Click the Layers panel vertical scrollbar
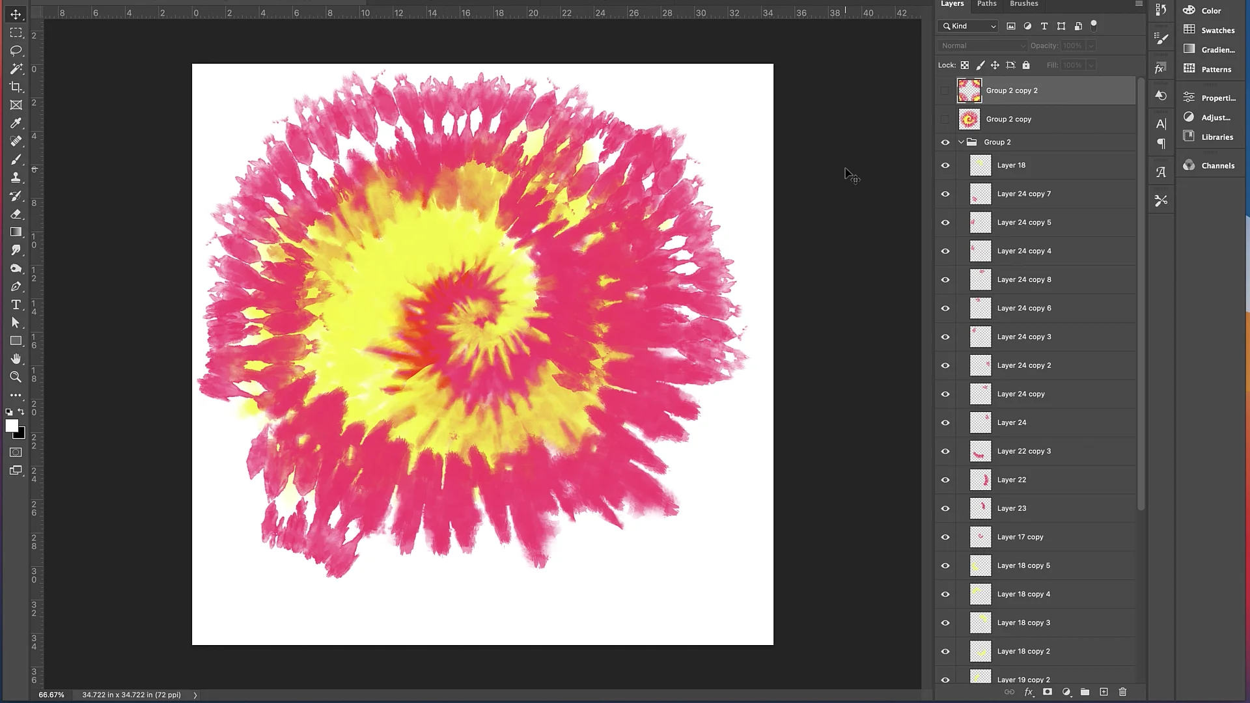 click(x=1141, y=294)
